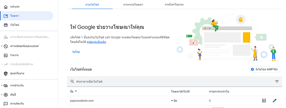Sort by name using the up arrow

click(x=76, y=91)
